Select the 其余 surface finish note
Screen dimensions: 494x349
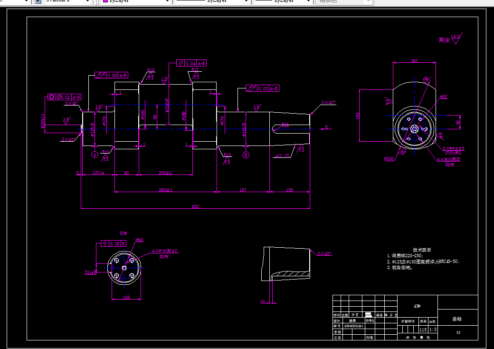point(444,40)
